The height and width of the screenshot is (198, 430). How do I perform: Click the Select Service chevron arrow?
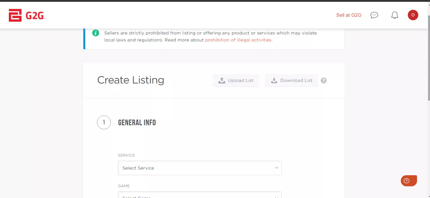click(276, 168)
